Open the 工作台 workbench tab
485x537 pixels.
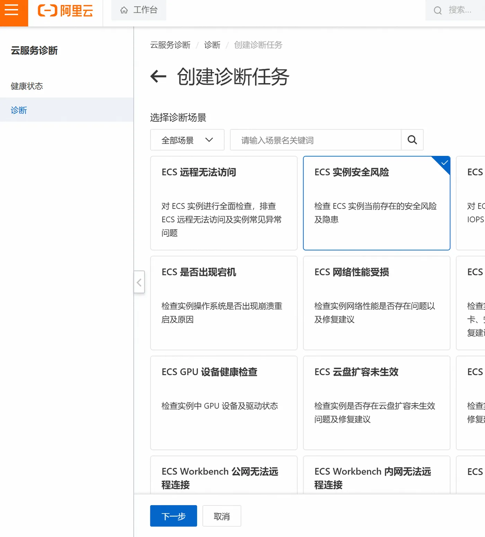click(139, 10)
